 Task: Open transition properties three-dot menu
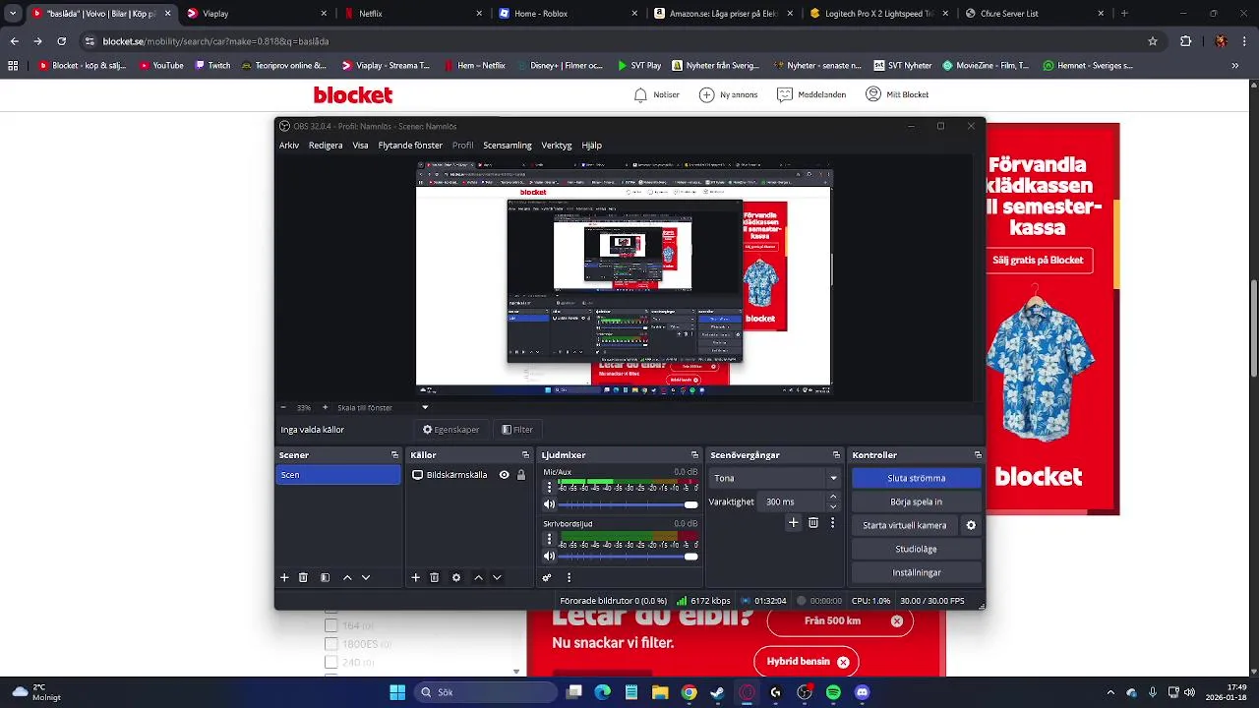[x=832, y=523]
